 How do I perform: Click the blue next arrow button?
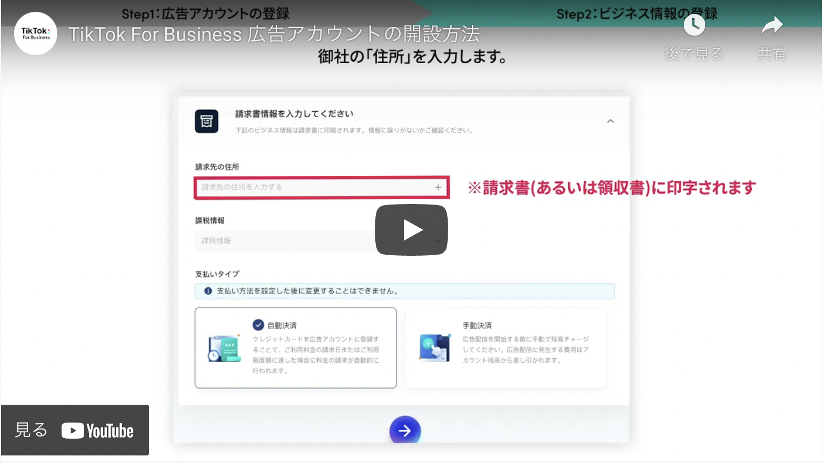[x=405, y=430]
